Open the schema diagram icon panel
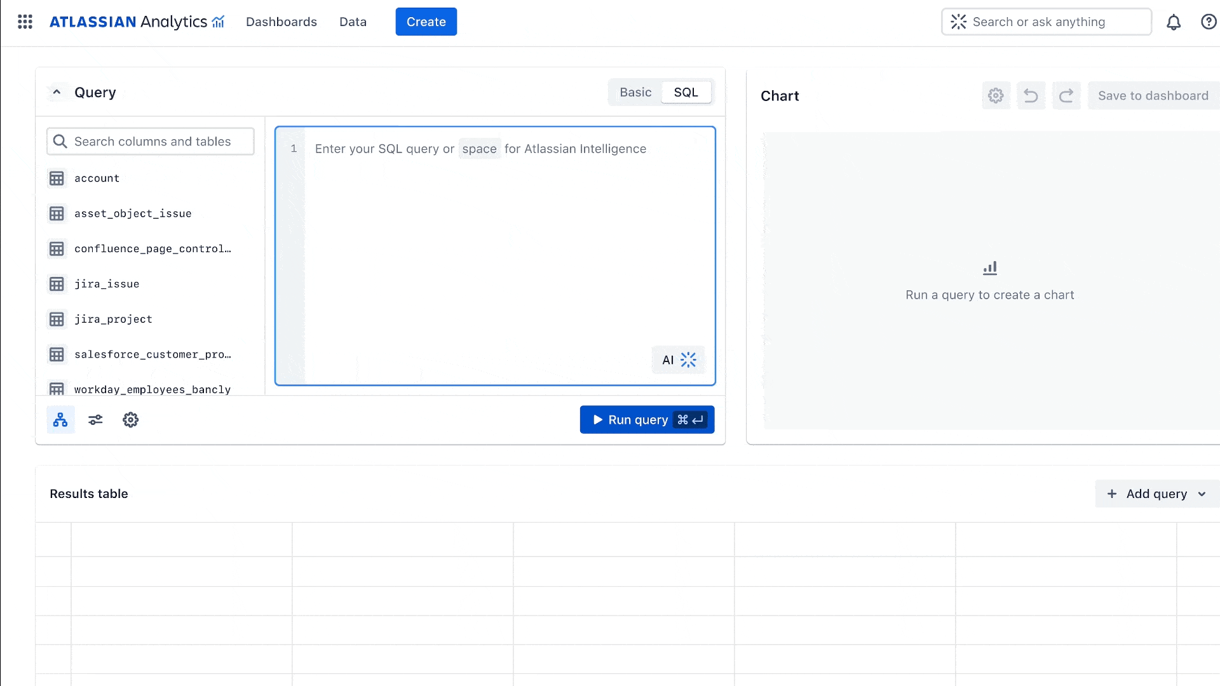Image resolution: width=1220 pixels, height=686 pixels. [x=60, y=420]
